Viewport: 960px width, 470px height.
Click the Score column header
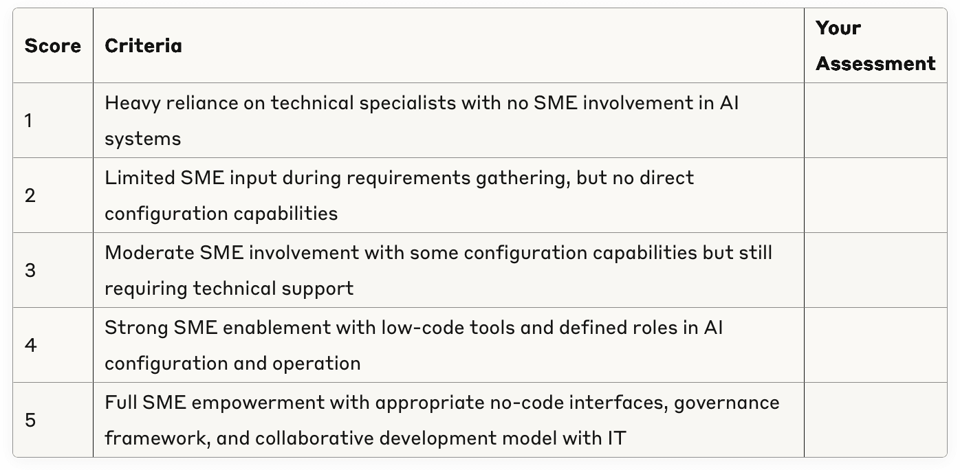click(52, 46)
